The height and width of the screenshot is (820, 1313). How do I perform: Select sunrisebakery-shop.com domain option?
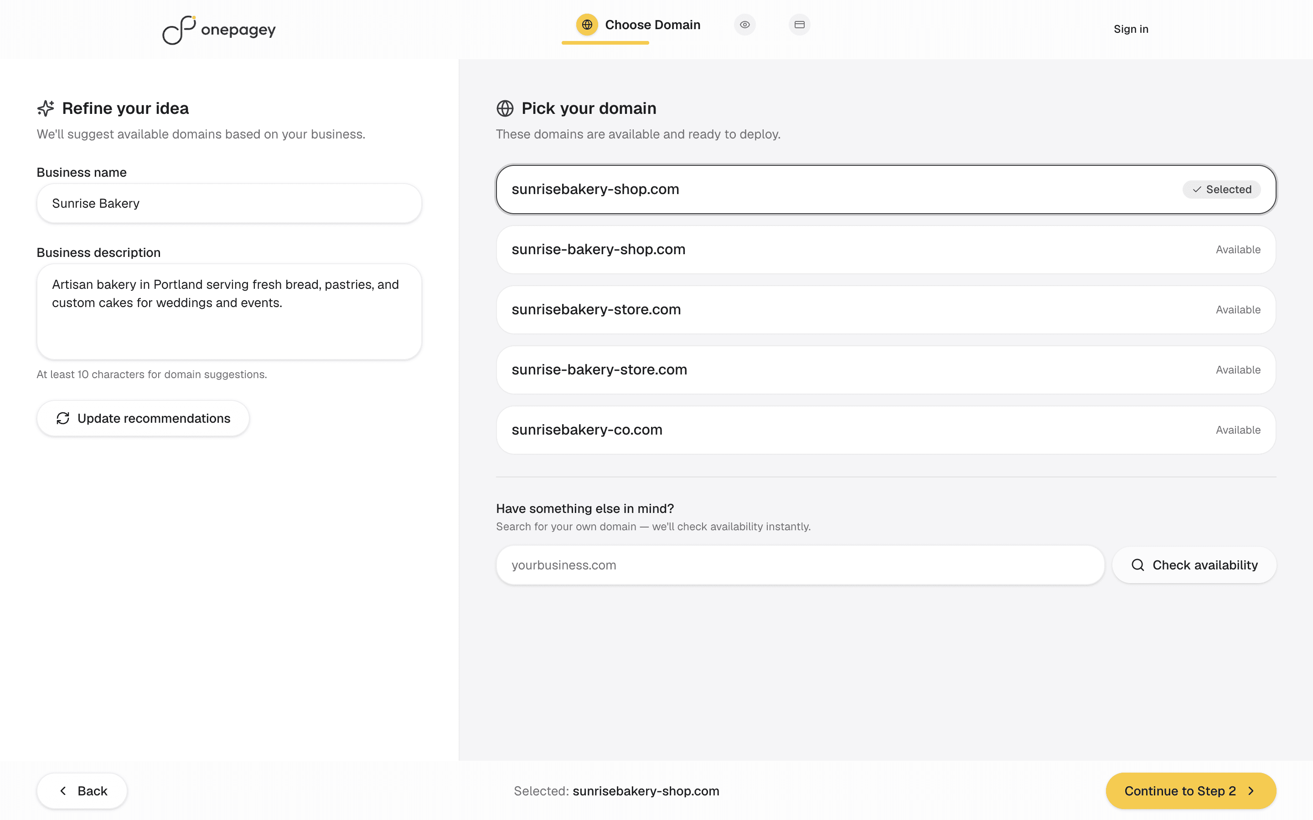(886, 189)
